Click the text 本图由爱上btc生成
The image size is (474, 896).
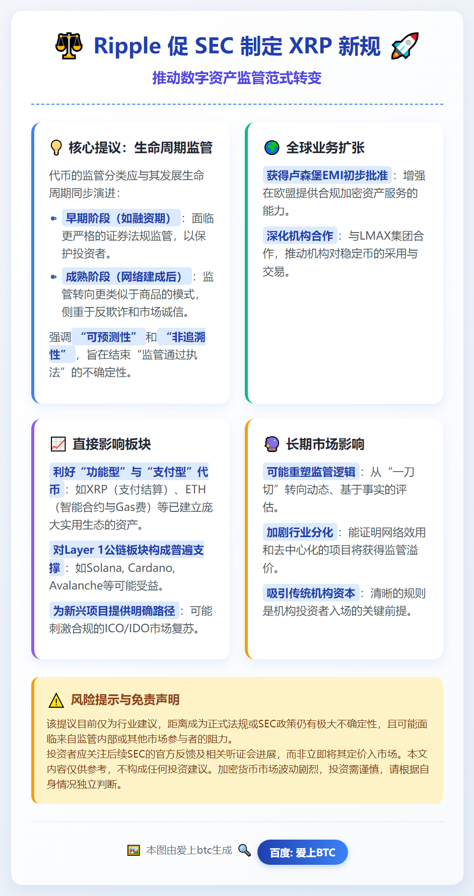click(189, 850)
